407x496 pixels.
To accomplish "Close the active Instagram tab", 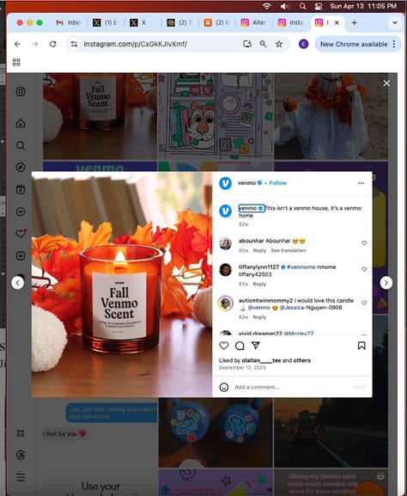I will [337, 22].
